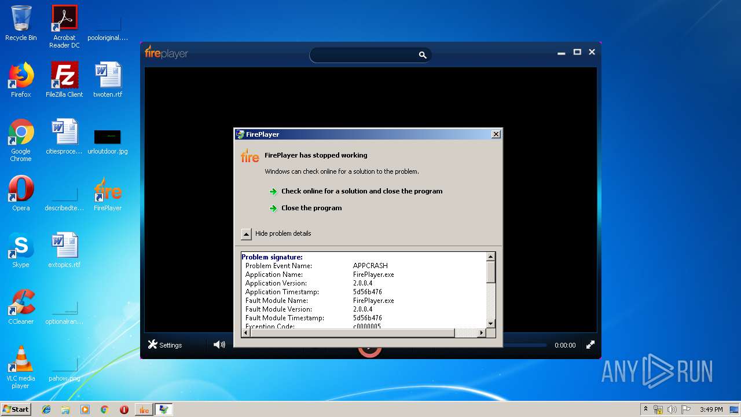
Task: Switch to crash report taskbar button
Action: click(x=164, y=409)
